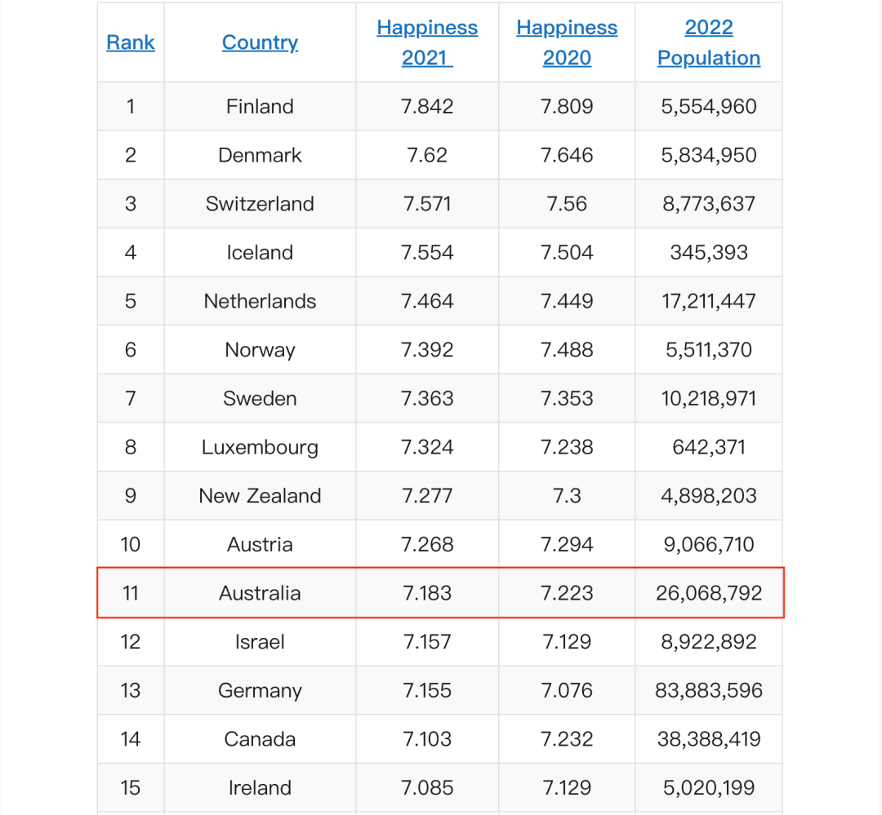The image size is (882, 815).
Task: Click the Finland country cell
Action: tap(260, 106)
